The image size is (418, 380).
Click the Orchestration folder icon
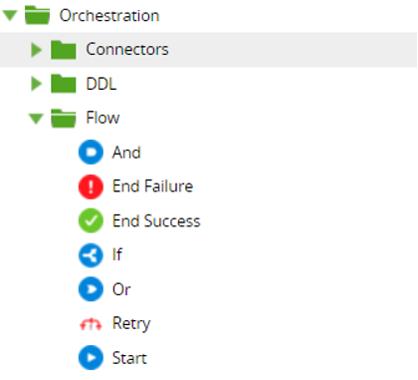37,15
